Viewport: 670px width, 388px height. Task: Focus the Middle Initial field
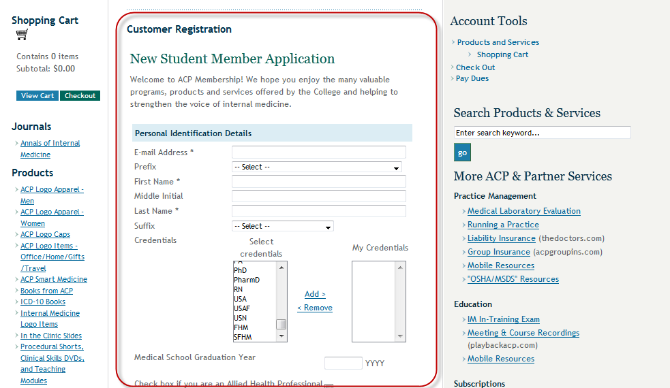[x=319, y=196]
